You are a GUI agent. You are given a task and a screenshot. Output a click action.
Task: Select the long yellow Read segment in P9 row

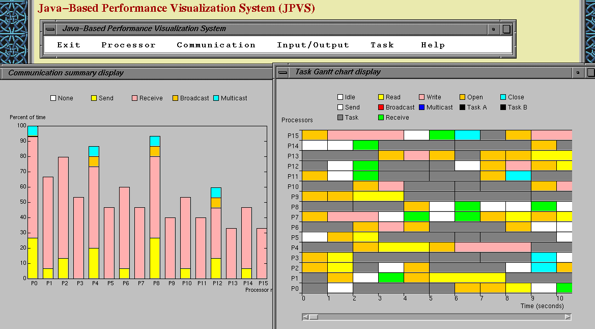(378, 197)
